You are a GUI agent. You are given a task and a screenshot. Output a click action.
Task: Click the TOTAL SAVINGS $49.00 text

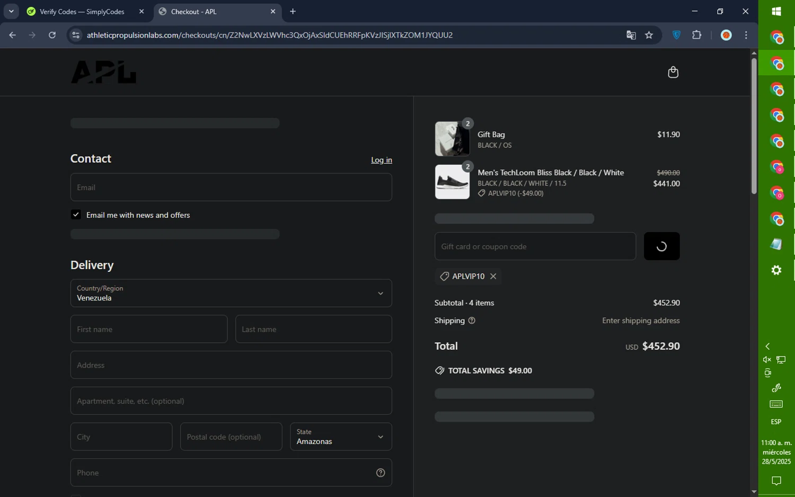(x=490, y=371)
